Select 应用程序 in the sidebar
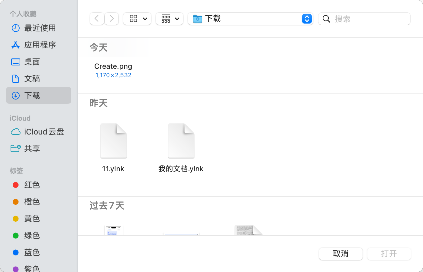The width and height of the screenshot is (423, 272). point(39,45)
